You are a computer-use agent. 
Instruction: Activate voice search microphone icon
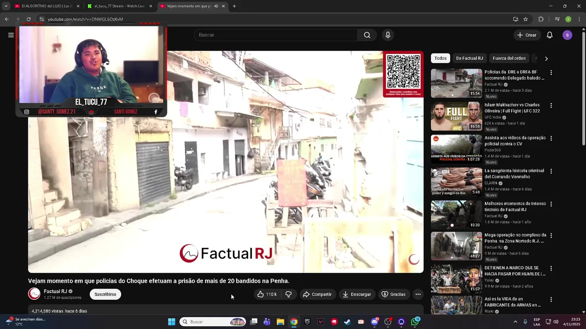(x=388, y=35)
